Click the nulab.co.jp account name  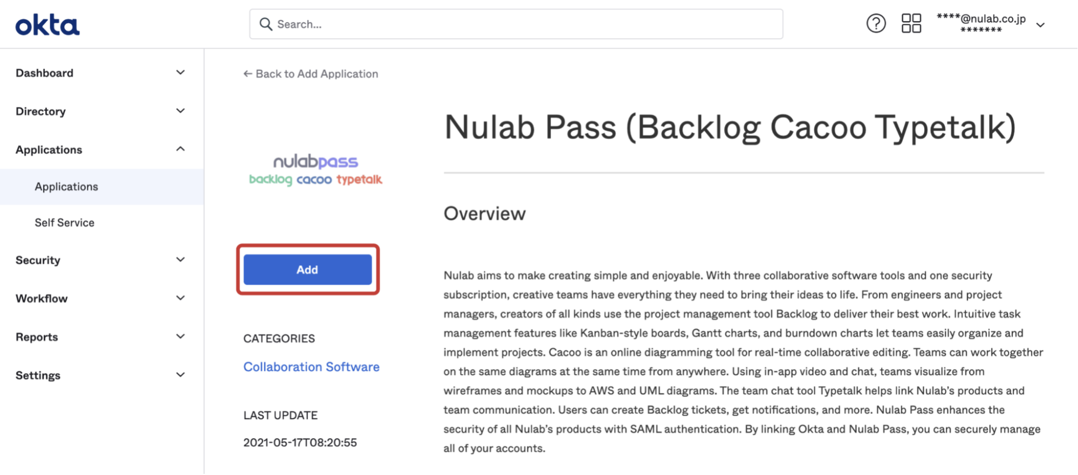coord(981,18)
